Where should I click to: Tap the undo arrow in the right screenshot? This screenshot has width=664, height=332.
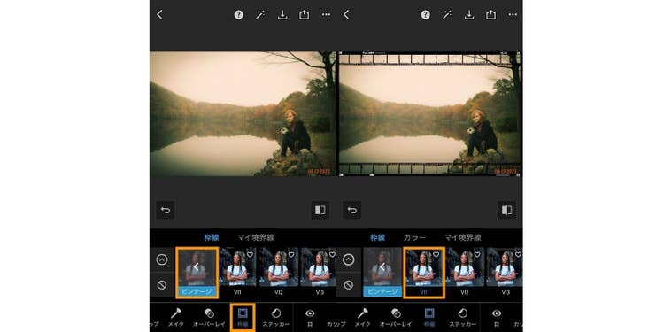tap(351, 210)
